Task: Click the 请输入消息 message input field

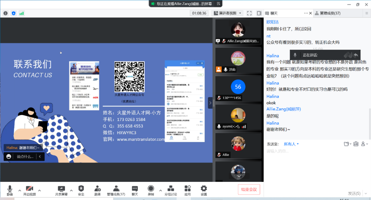Action: [309, 151]
